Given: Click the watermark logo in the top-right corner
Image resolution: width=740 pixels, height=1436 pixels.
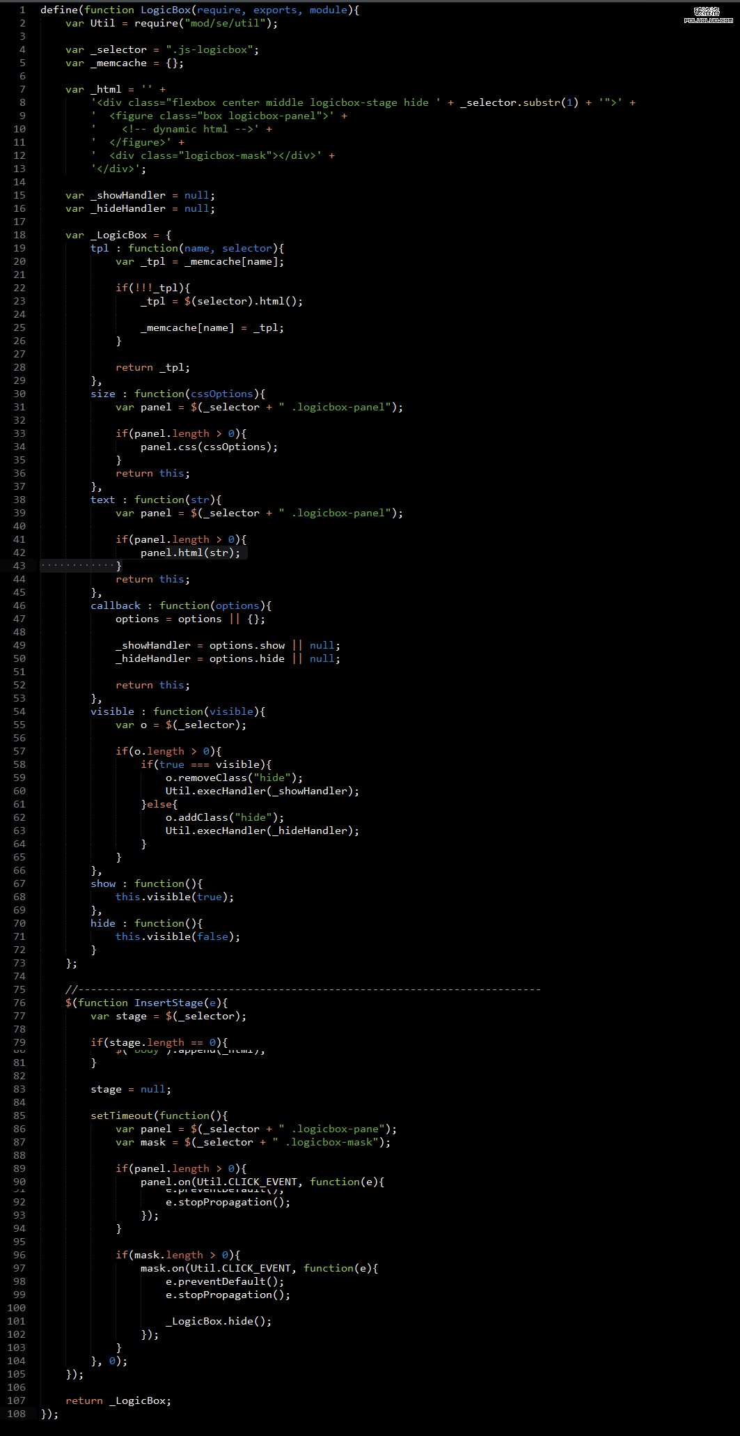Looking at the screenshot, I should point(709,15).
